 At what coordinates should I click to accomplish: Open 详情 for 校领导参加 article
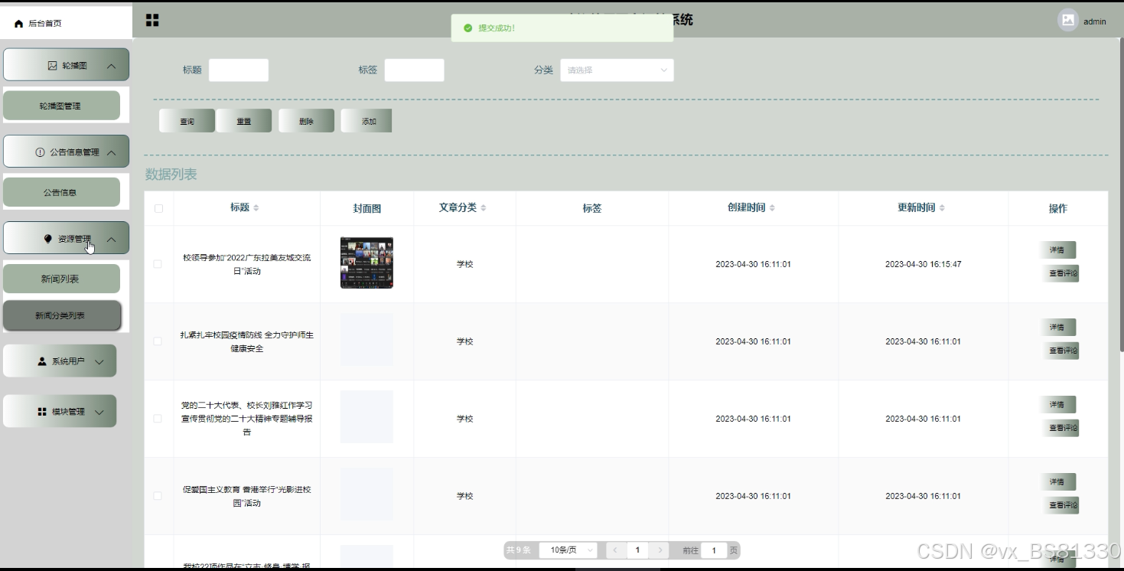click(x=1057, y=250)
